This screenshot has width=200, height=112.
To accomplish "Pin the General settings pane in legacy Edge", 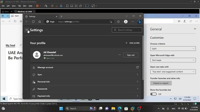I will [x=195, y=29].
